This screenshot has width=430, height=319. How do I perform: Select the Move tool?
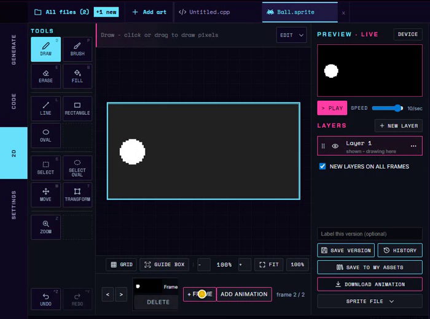point(46,194)
